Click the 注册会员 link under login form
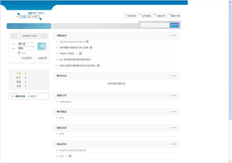Screen dimensions: 232x163 tap(41, 58)
